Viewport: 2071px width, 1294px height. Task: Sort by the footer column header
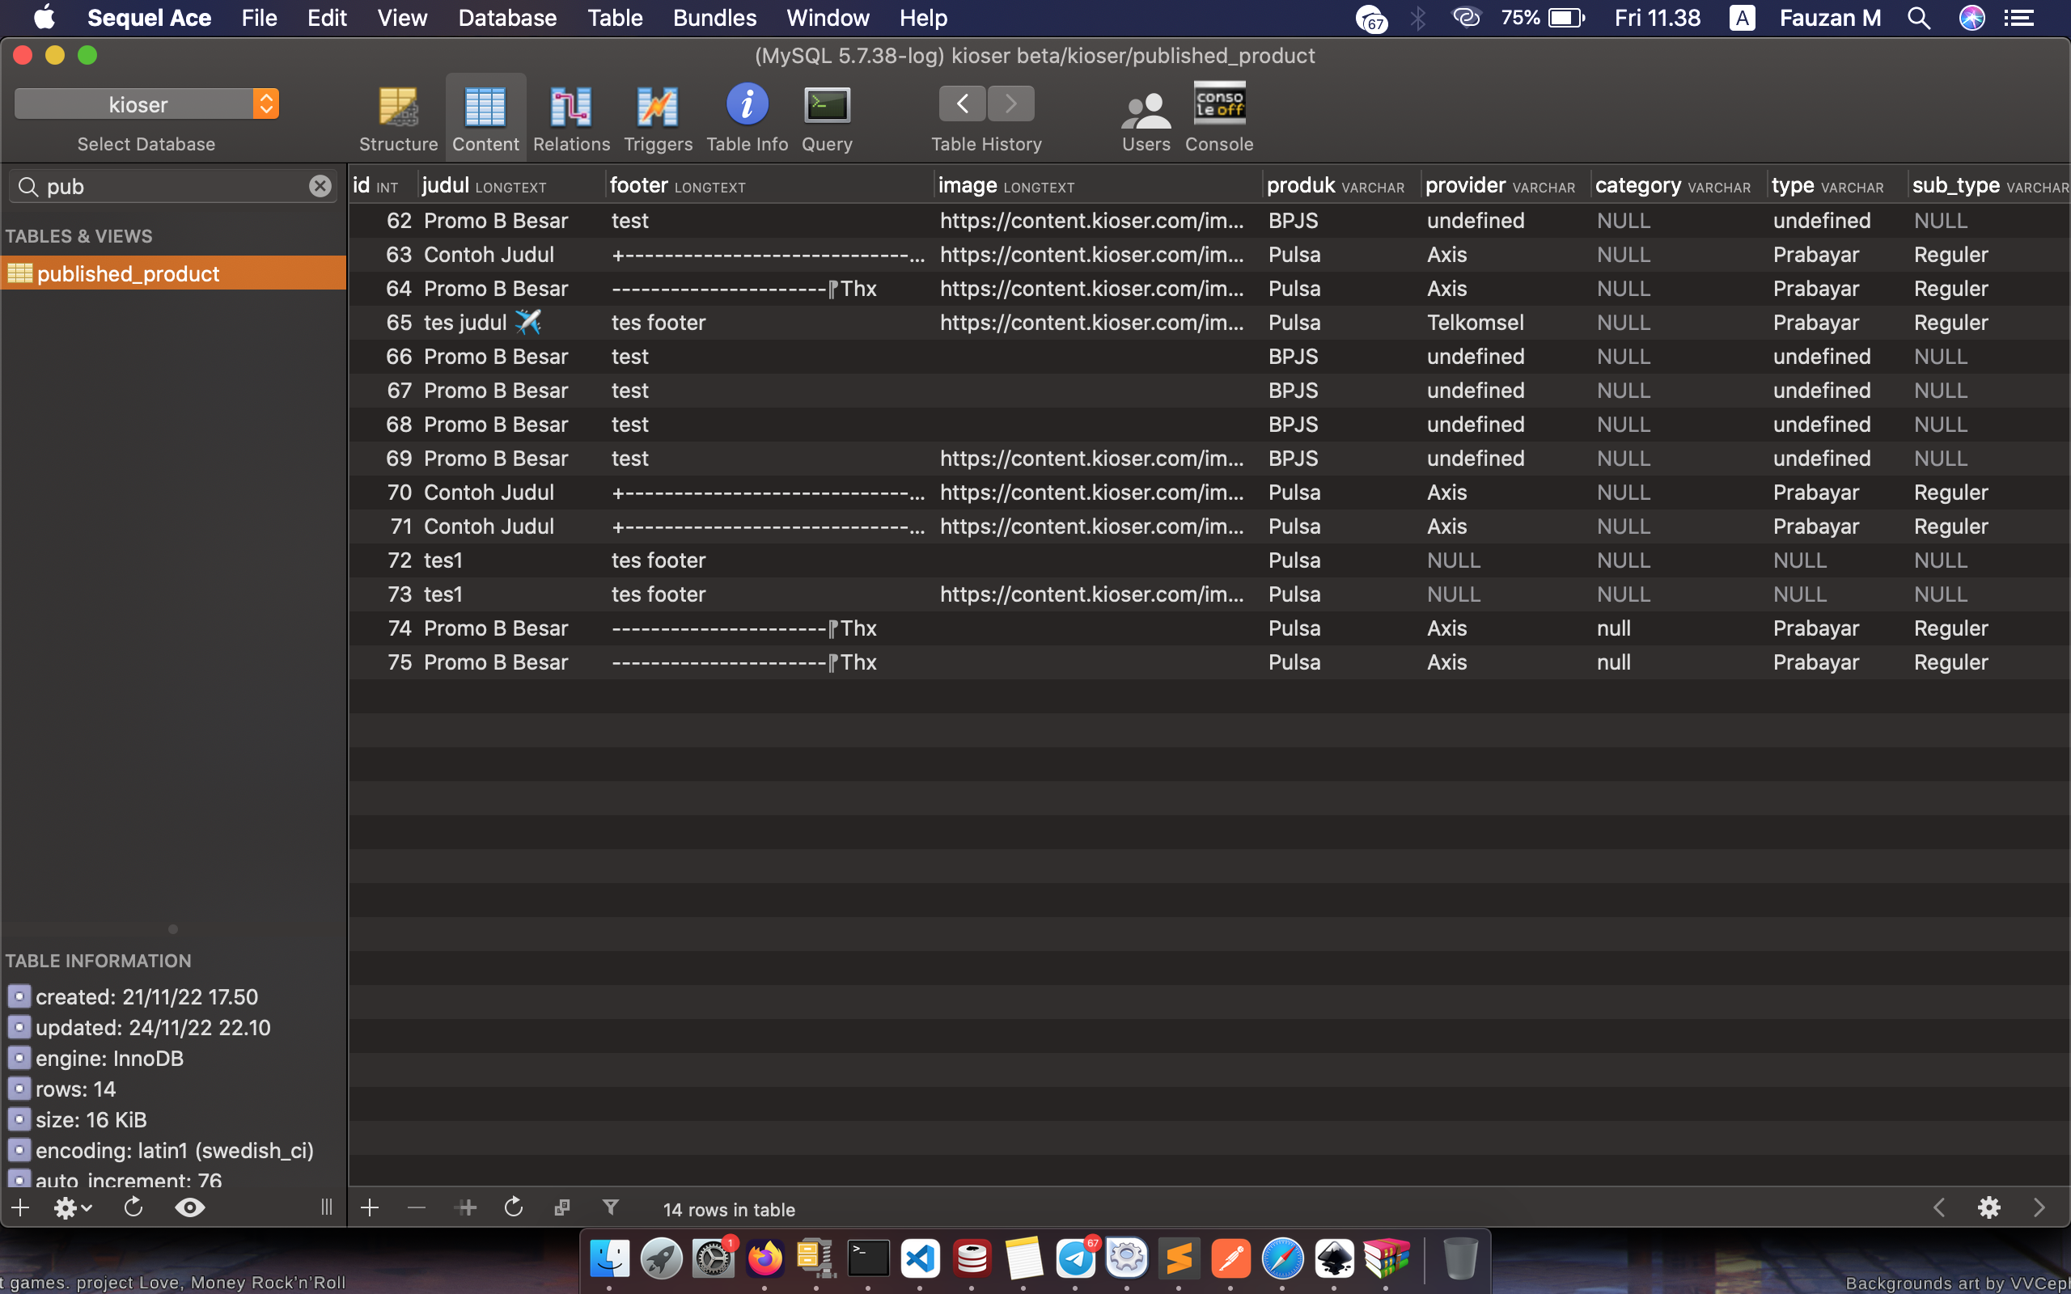pyautogui.click(x=770, y=186)
